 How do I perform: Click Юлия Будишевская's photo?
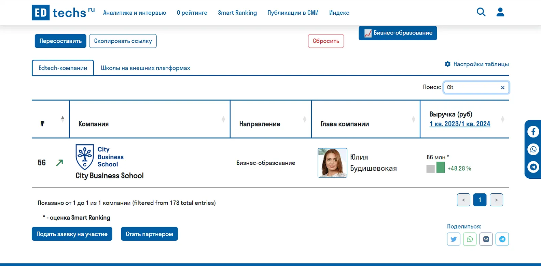[x=332, y=163]
